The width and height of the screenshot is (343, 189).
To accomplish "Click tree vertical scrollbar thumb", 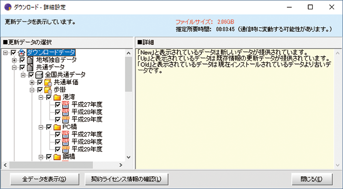I will coord(128,74).
